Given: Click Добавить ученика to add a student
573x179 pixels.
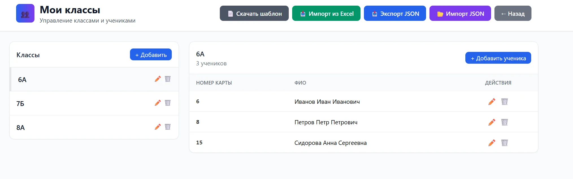Looking at the screenshot, I should click(498, 58).
